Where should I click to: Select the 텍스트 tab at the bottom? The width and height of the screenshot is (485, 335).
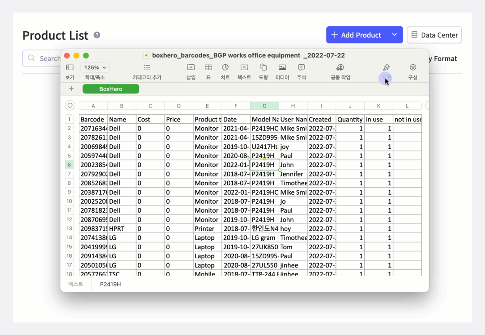tap(75, 284)
